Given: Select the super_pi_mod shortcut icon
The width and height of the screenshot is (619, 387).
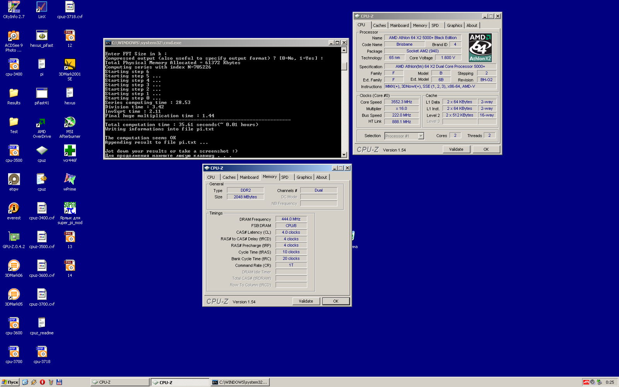Looking at the screenshot, I should [70, 213].
